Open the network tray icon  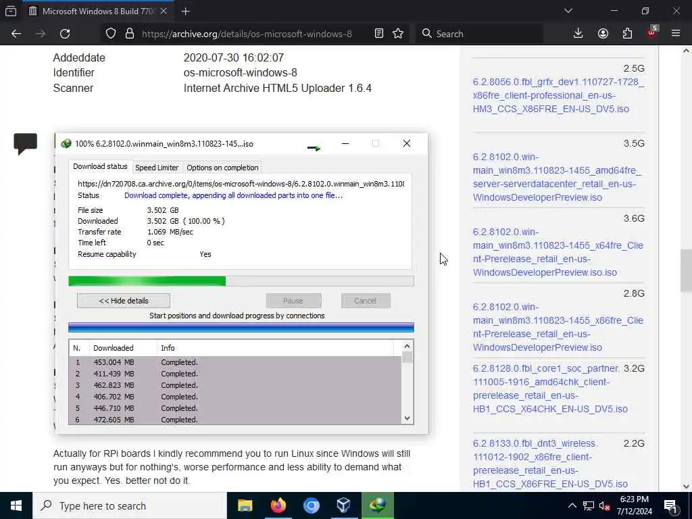click(x=589, y=505)
